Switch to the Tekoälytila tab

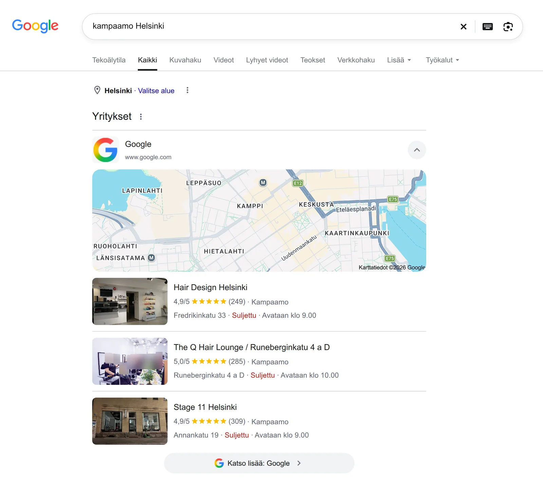click(x=109, y=60)
